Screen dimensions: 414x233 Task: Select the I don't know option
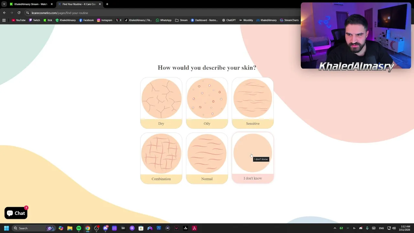[x=253, y=158]
